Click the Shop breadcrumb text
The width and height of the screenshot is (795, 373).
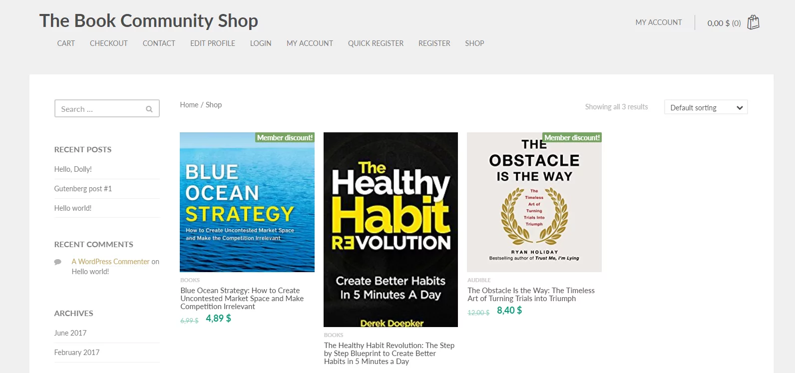coord(214,105)
